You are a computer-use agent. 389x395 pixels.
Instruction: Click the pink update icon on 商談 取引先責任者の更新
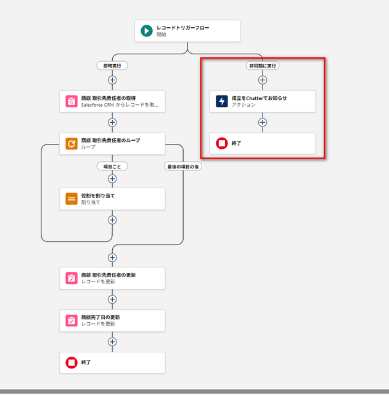[x=72, y=278]
